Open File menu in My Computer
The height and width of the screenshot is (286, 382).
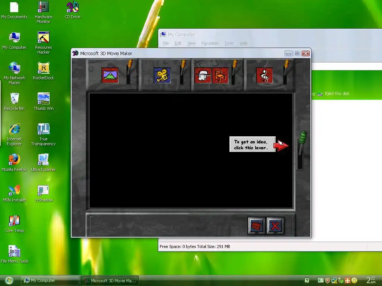(x=166, y=43)
